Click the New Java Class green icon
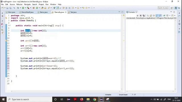This screenshot has width=182, height=102. coord(37,8)
